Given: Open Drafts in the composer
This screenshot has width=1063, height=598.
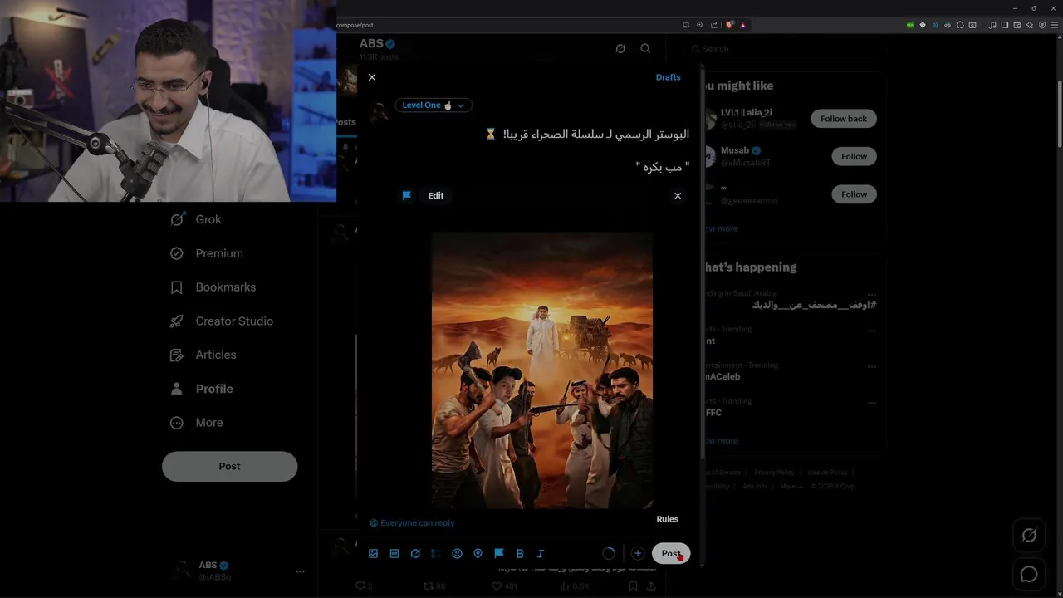Looking at the screenshot, I should [668, 77].
